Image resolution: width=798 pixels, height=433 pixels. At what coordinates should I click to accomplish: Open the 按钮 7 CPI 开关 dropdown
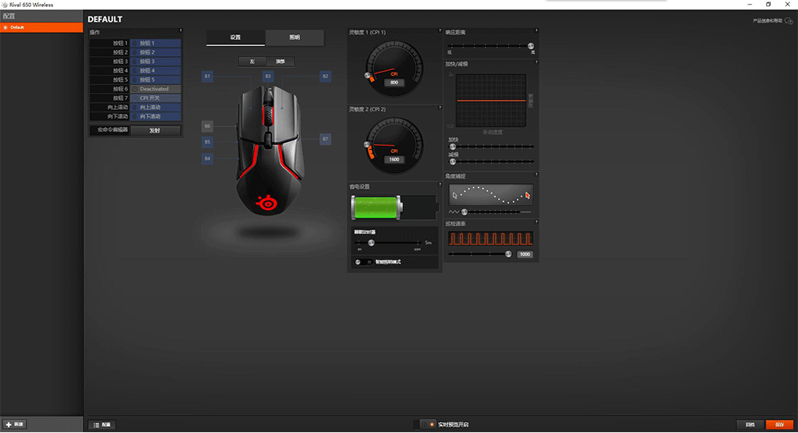click(x=155, y=98)
